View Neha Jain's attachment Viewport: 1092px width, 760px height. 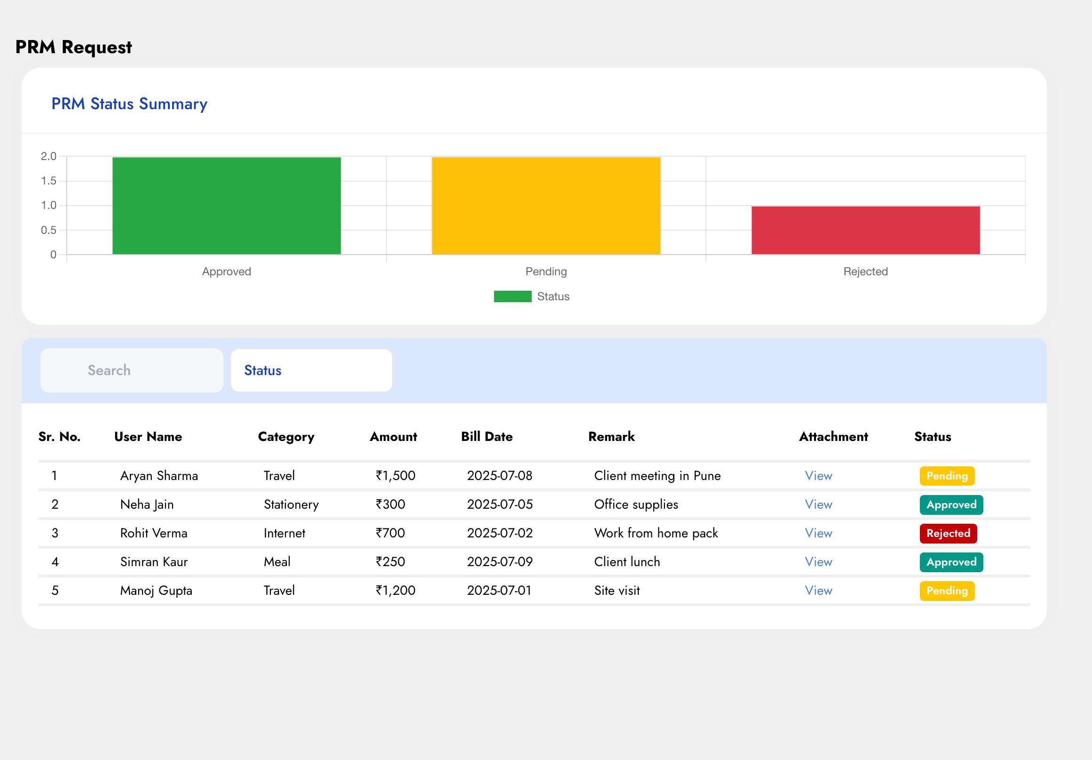[x=818, y=504]
